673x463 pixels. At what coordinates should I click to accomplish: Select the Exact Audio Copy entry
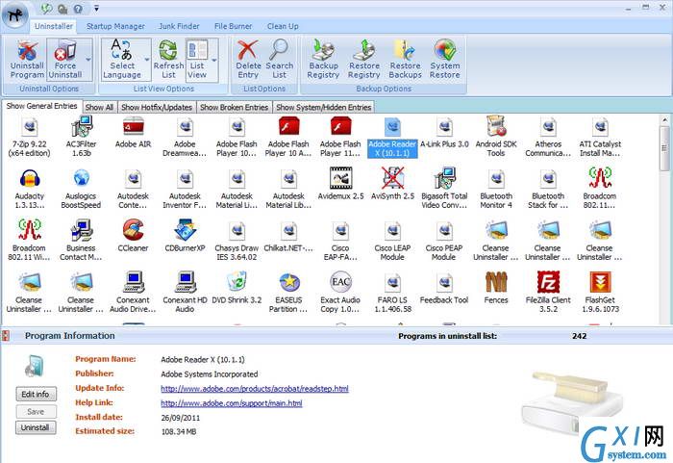[340, 293]
